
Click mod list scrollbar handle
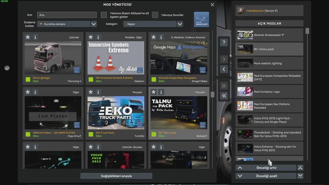(x=212, y=95)
